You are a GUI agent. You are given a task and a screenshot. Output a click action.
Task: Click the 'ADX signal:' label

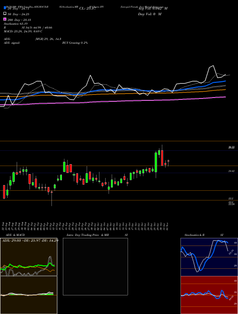(12, 43)
